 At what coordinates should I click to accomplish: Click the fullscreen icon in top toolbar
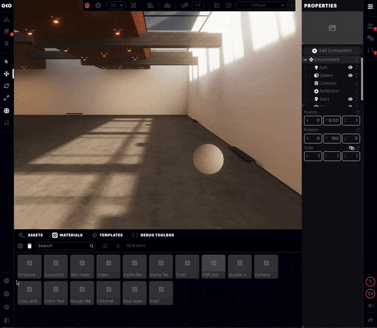point(133,5)
